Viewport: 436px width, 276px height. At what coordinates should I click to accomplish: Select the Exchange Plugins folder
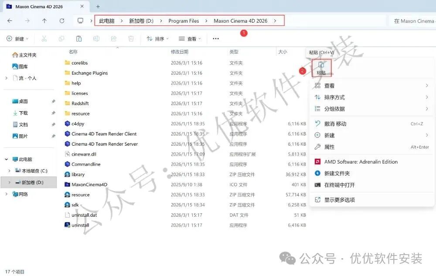86,73
